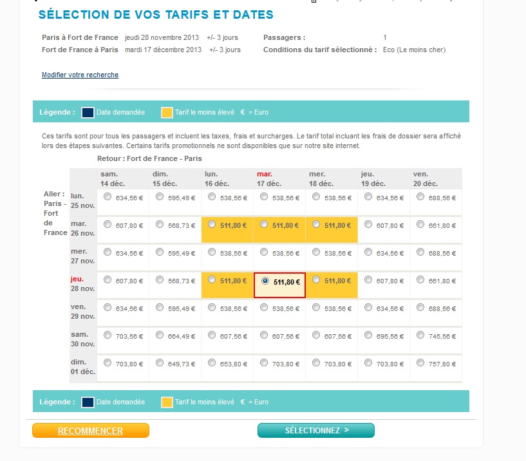Click Modifier votre recherche link
Image resolution: width=526 pixels, height=461 pixels.
[80, 75]
